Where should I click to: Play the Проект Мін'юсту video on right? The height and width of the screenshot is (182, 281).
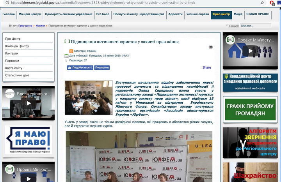coord(250,50)
